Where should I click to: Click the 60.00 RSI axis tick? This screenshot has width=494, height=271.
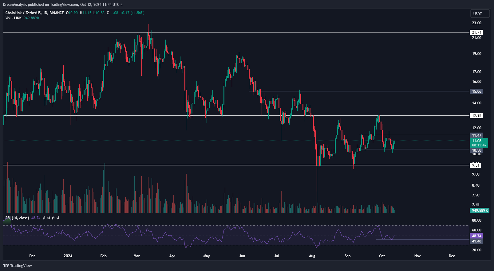point(477,230)
